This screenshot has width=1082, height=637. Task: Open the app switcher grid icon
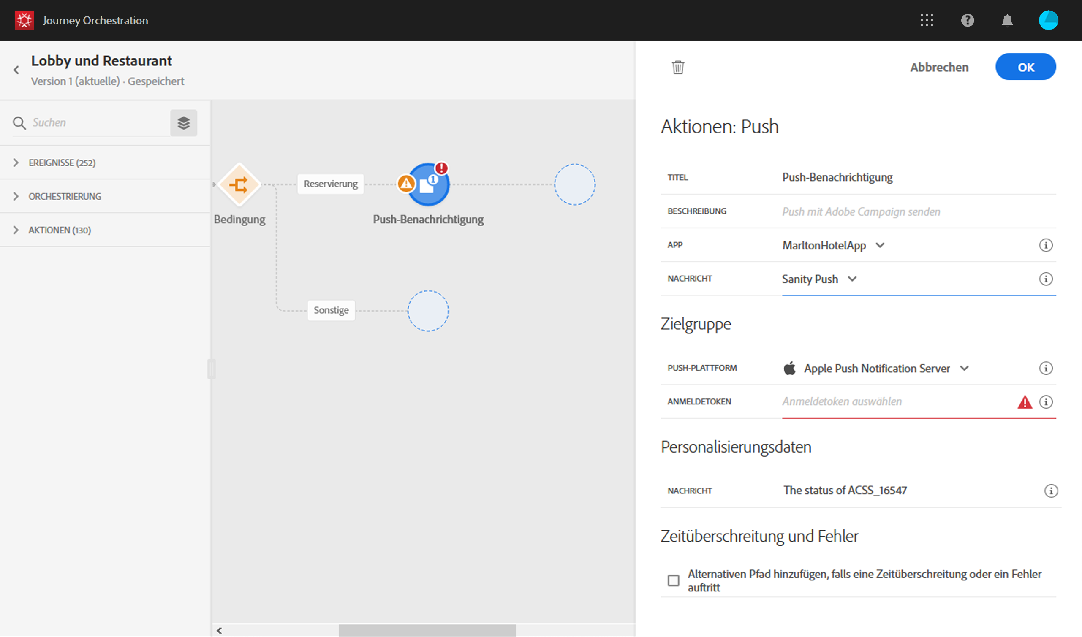coord(927,20)
